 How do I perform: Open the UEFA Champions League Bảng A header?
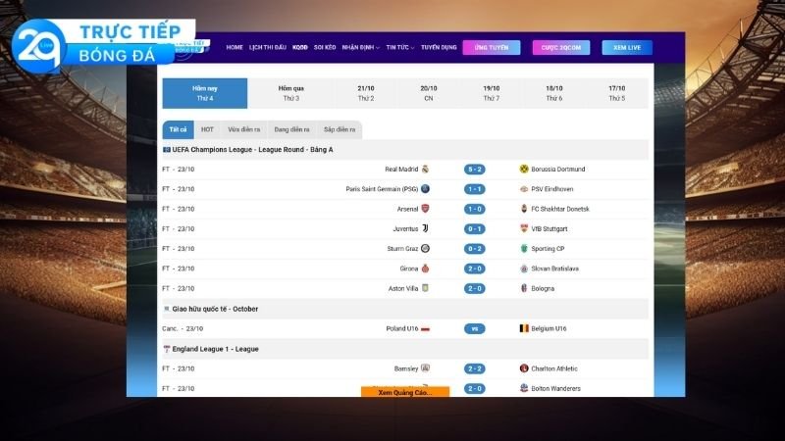tap(405, 150)
